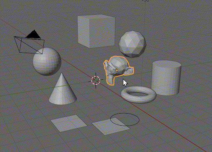This screenshot has width=212, height=152.
Task: Select the right flat plane object
Action: pos(111,126)
